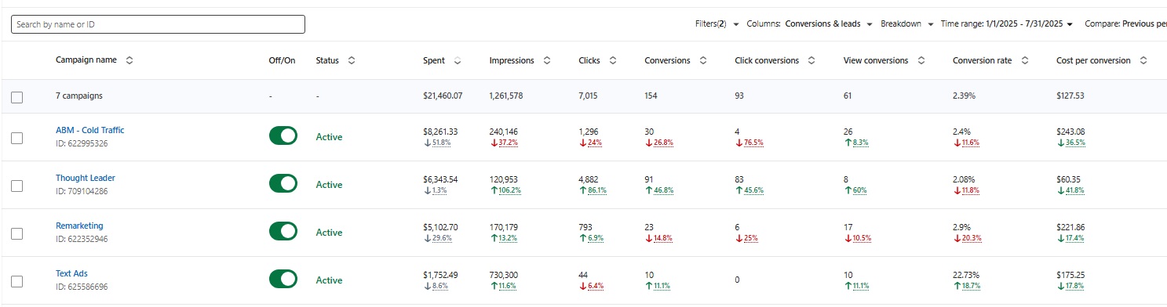Image resolution: width=1167 pixels, height=307 pixels.
Task: Click the 106.2% impressions change
Action: coord(506,190)
